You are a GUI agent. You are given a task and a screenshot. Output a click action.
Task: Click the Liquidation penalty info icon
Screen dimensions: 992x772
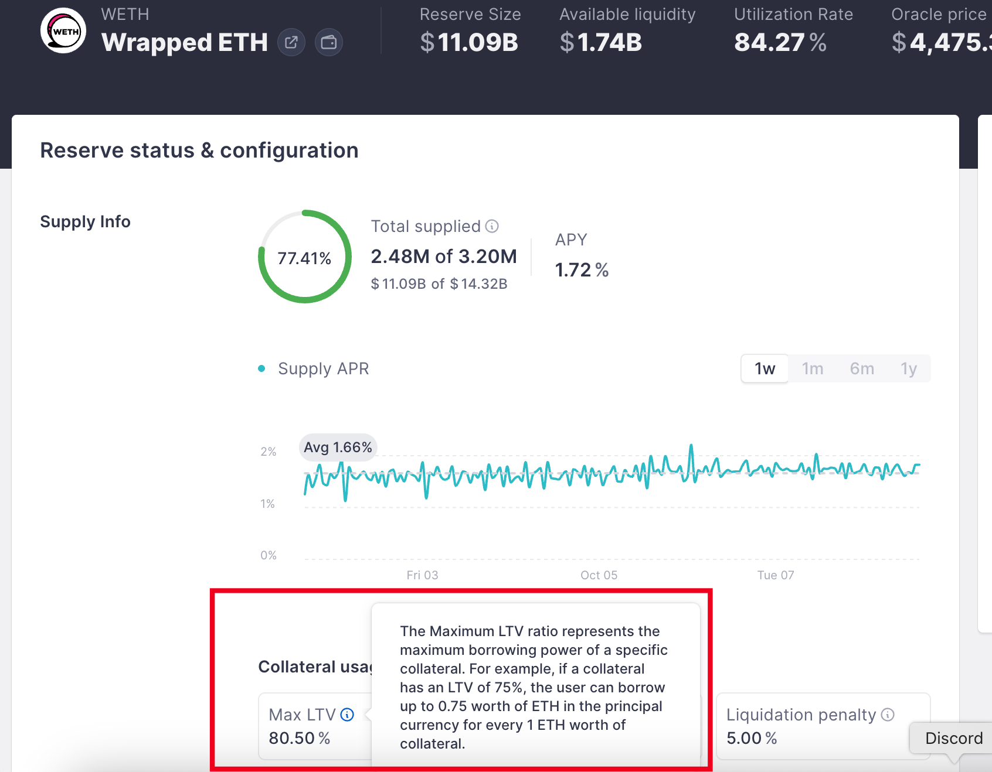pyautogui.click(x=888, y=715)
